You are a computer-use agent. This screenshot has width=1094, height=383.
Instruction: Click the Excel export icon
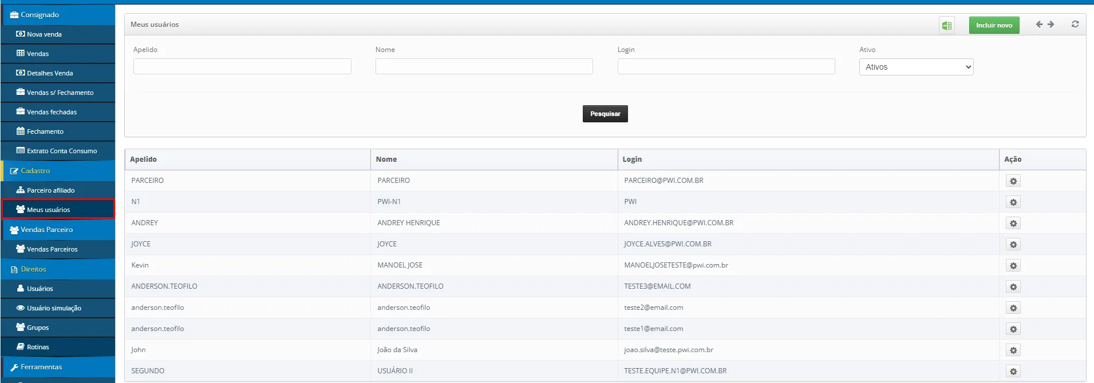tap(946, 25)
